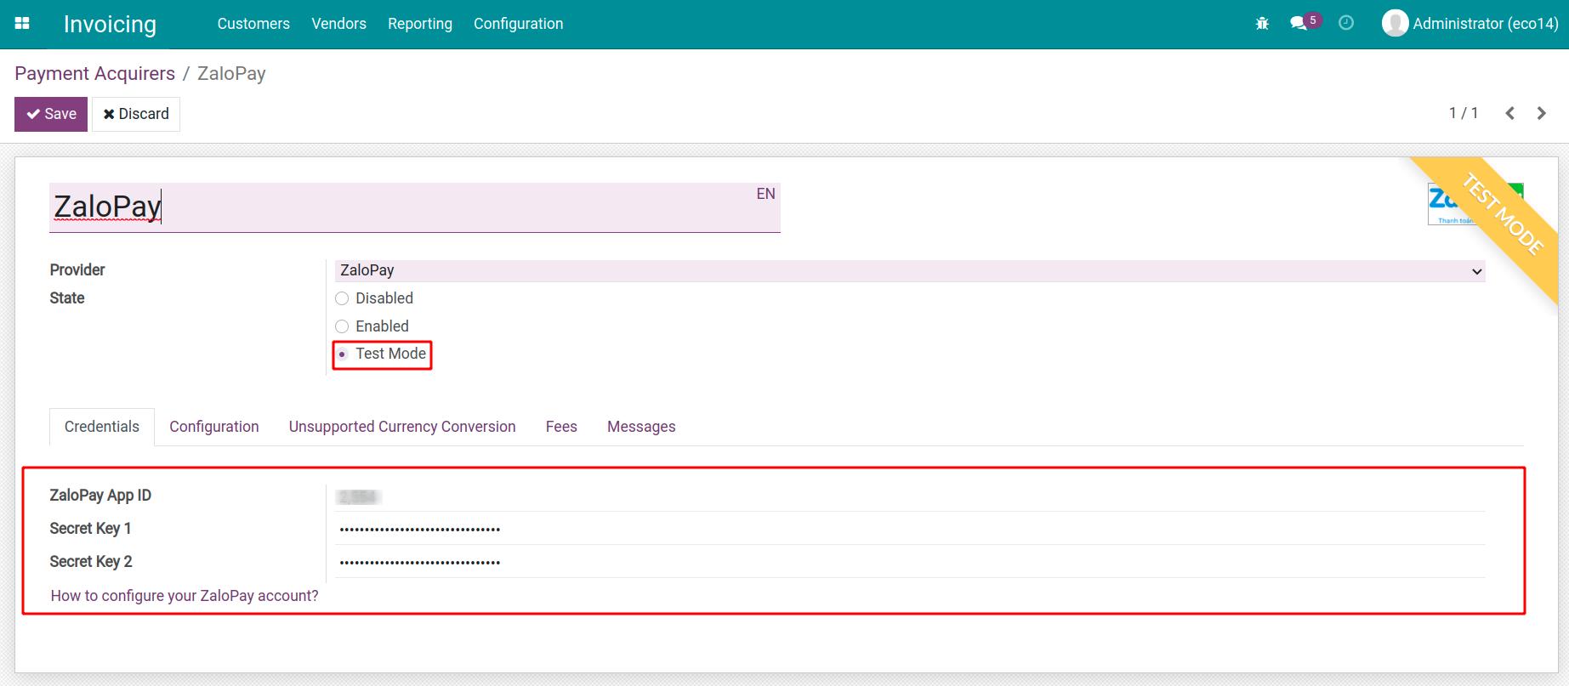
Task: Select the Disabled state radio button
Action: [342, 298]
